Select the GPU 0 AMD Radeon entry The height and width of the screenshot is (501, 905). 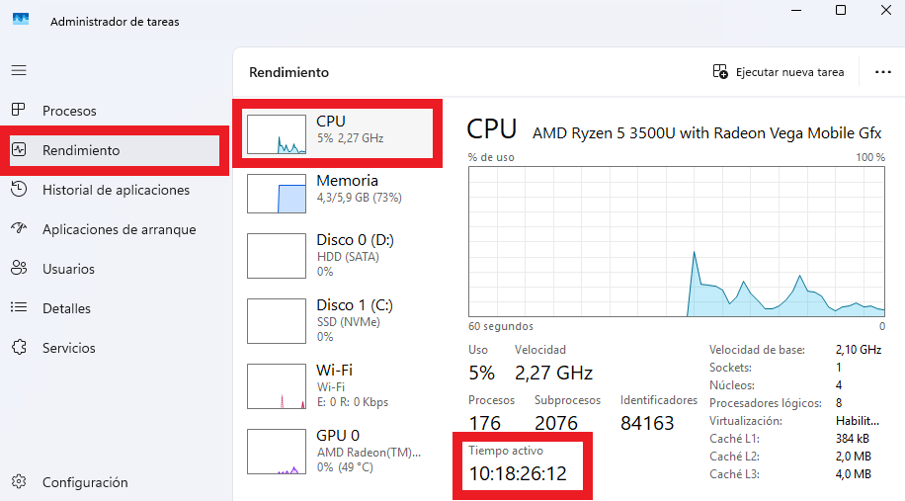tap(337, 451)
